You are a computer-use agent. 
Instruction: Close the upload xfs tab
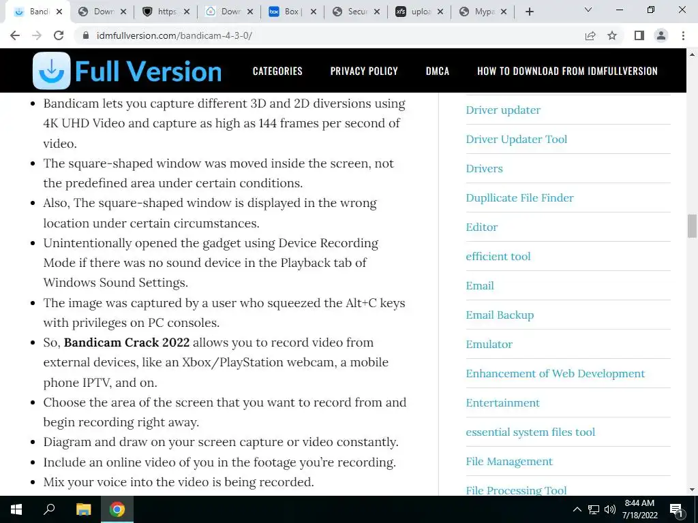440,12
